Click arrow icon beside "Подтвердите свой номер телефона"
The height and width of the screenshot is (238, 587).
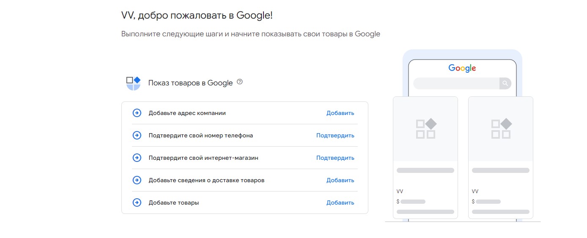tap(137, 135)
